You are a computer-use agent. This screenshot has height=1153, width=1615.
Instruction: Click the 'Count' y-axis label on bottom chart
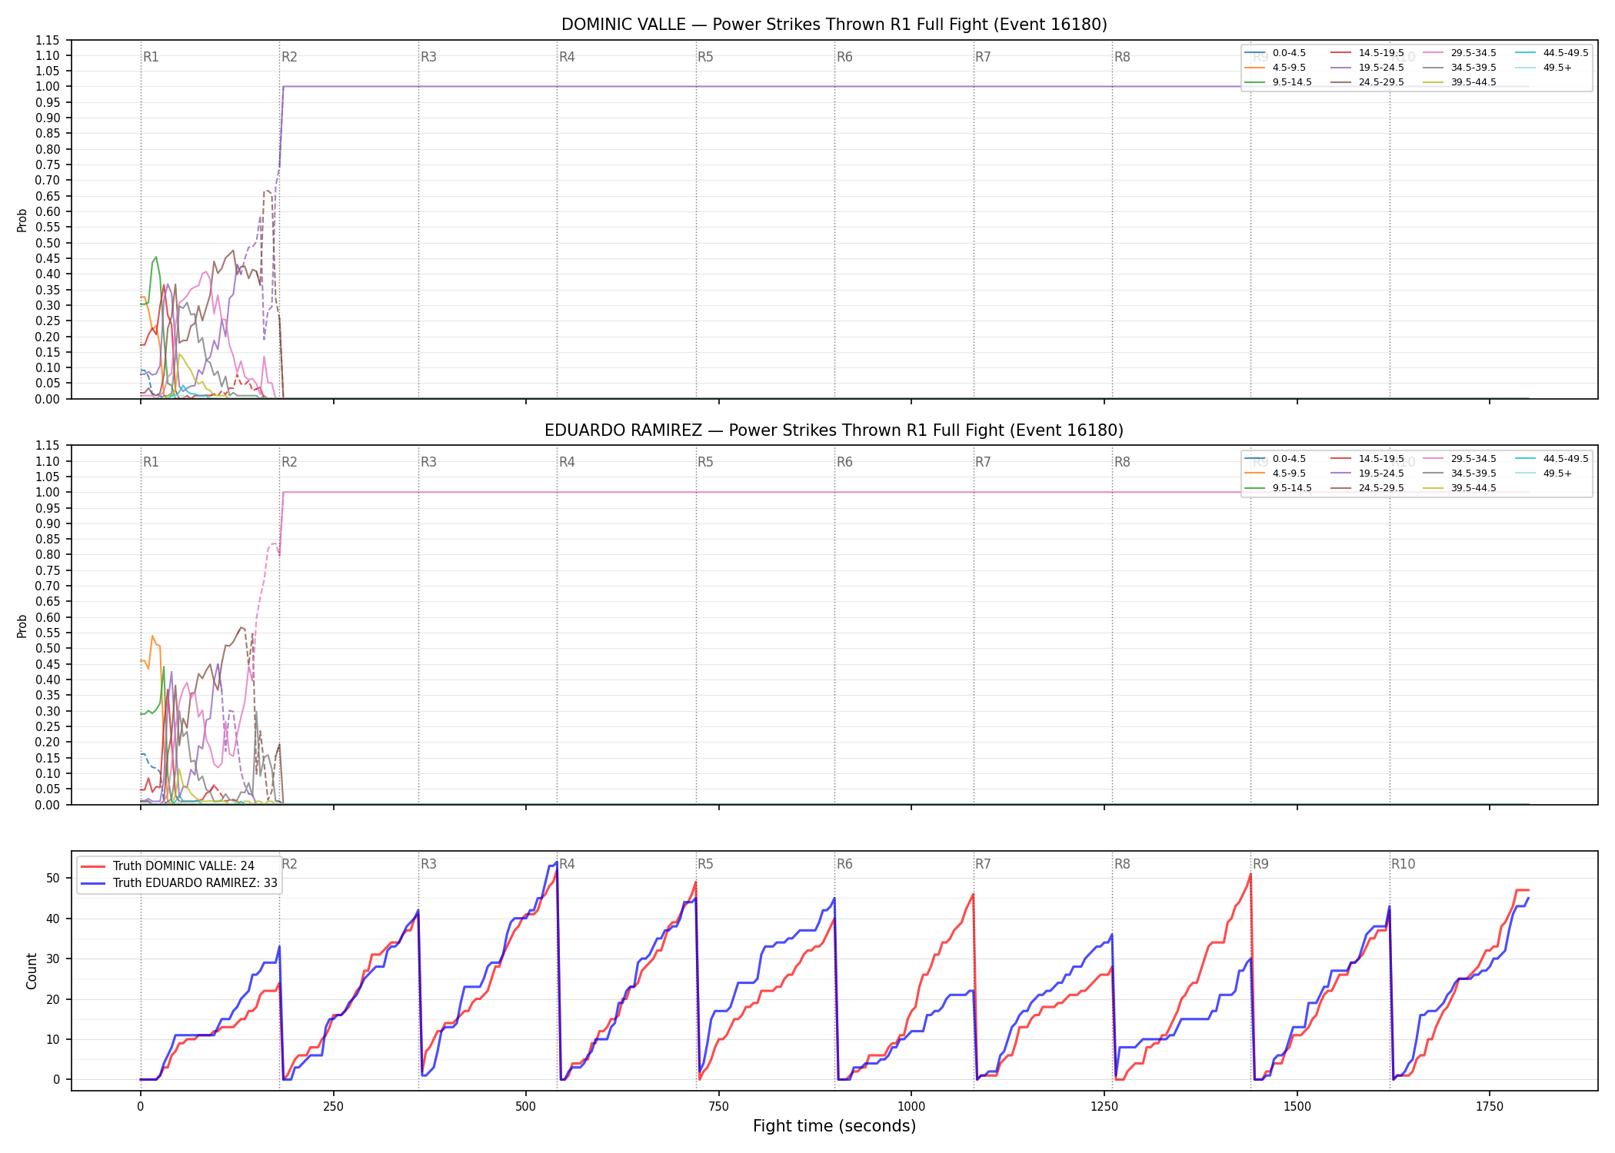click(x=32, y=971)
